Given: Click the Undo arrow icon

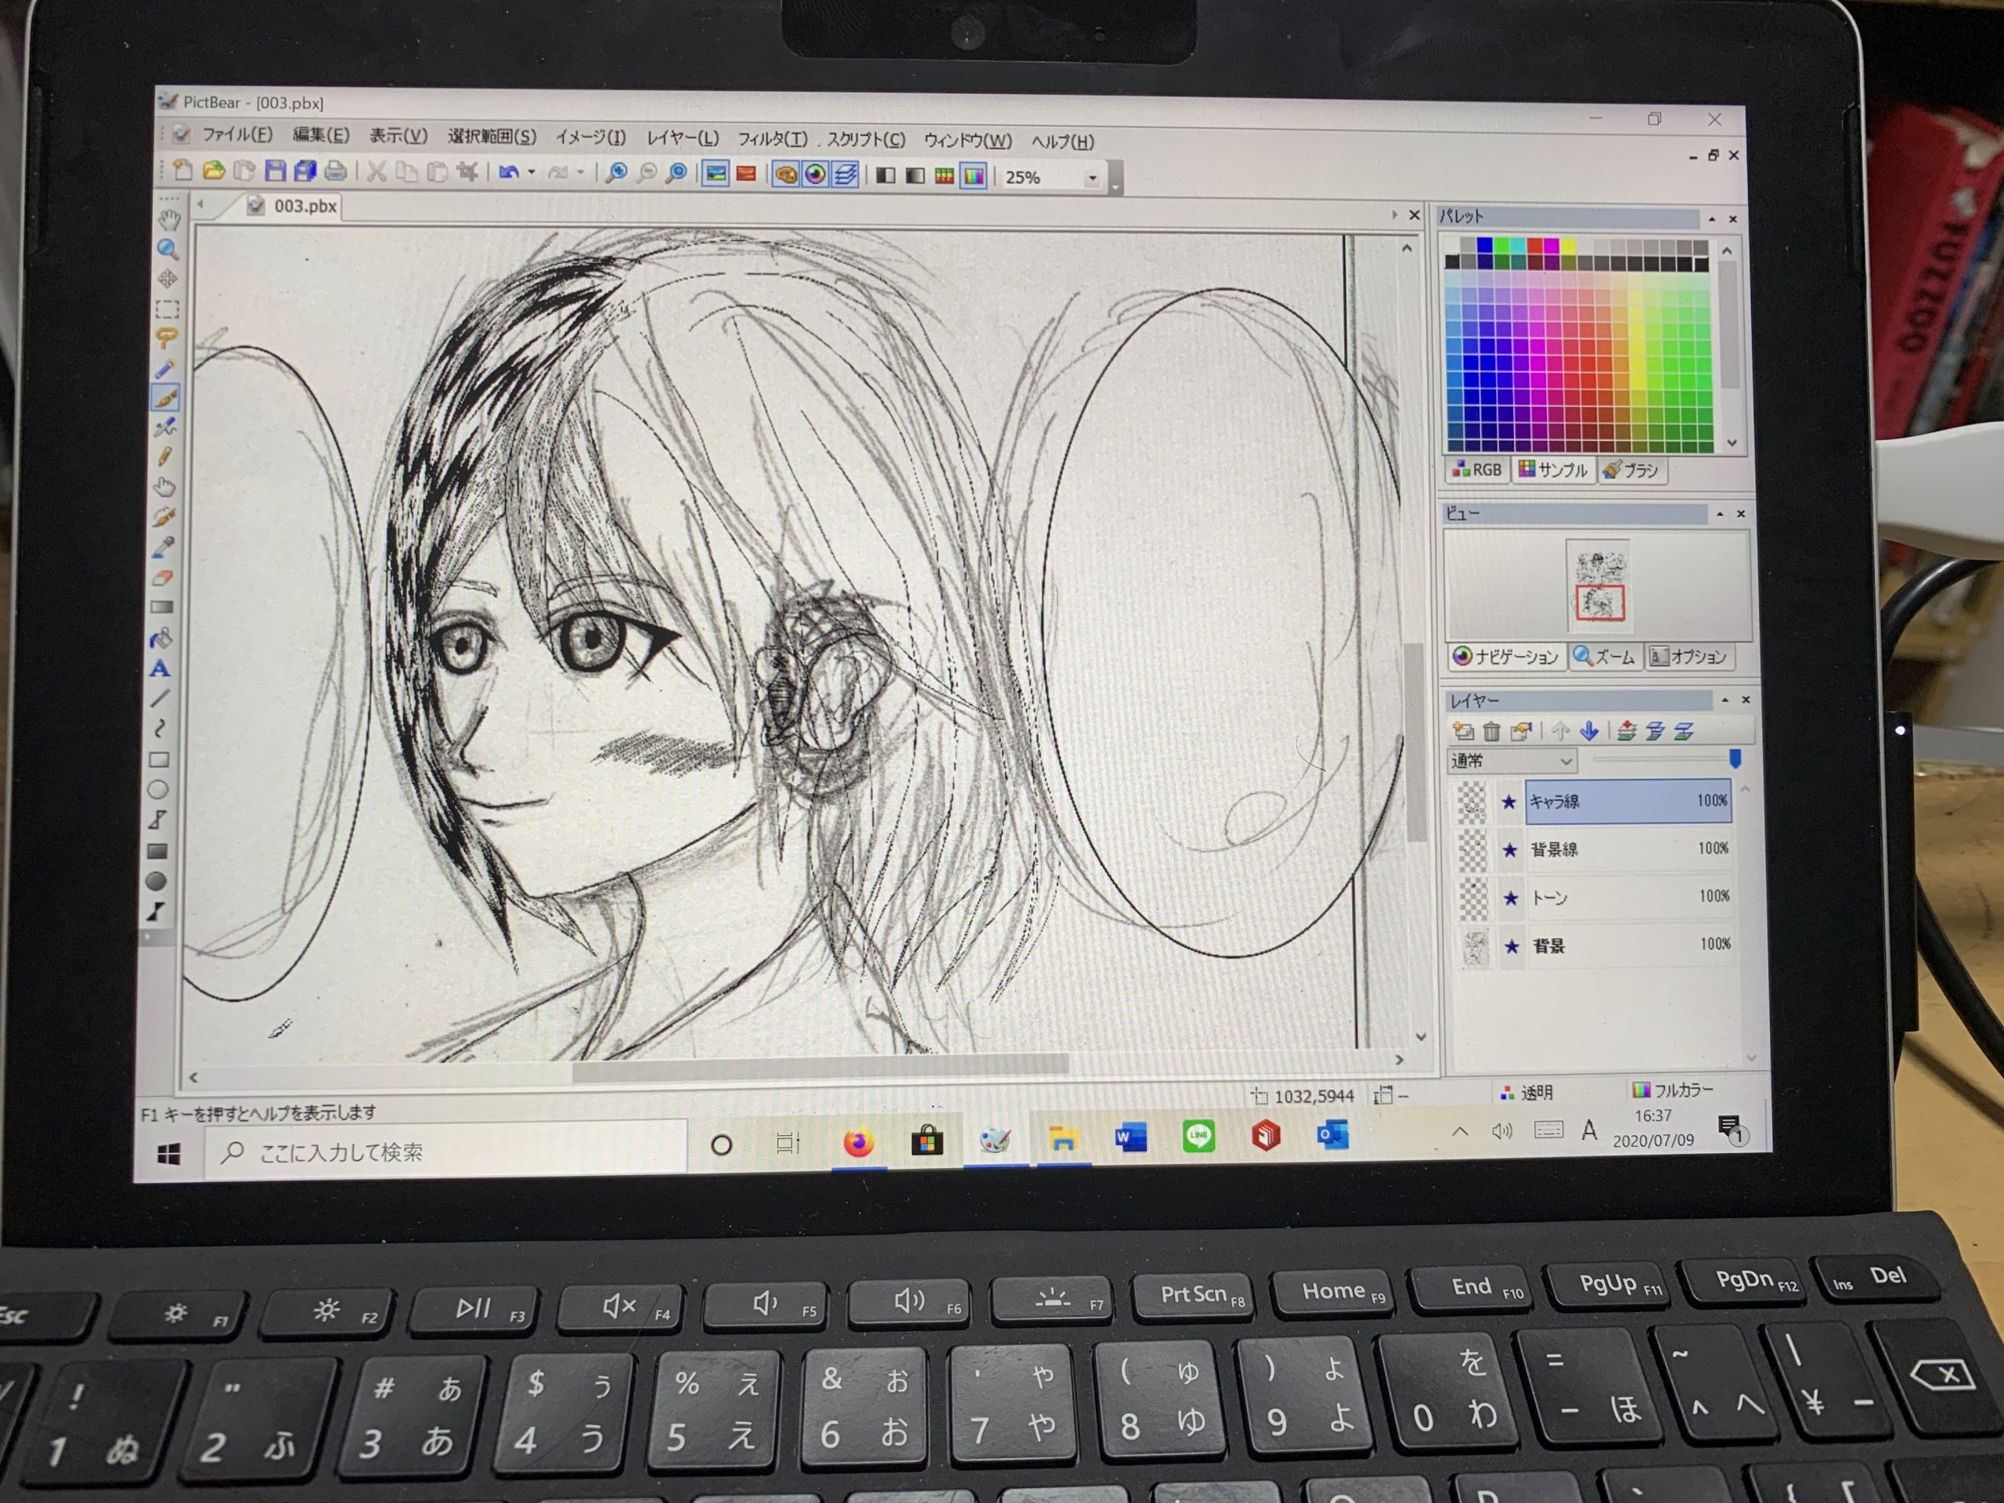Looking at the screenshot, I should [x=508, y=171].
